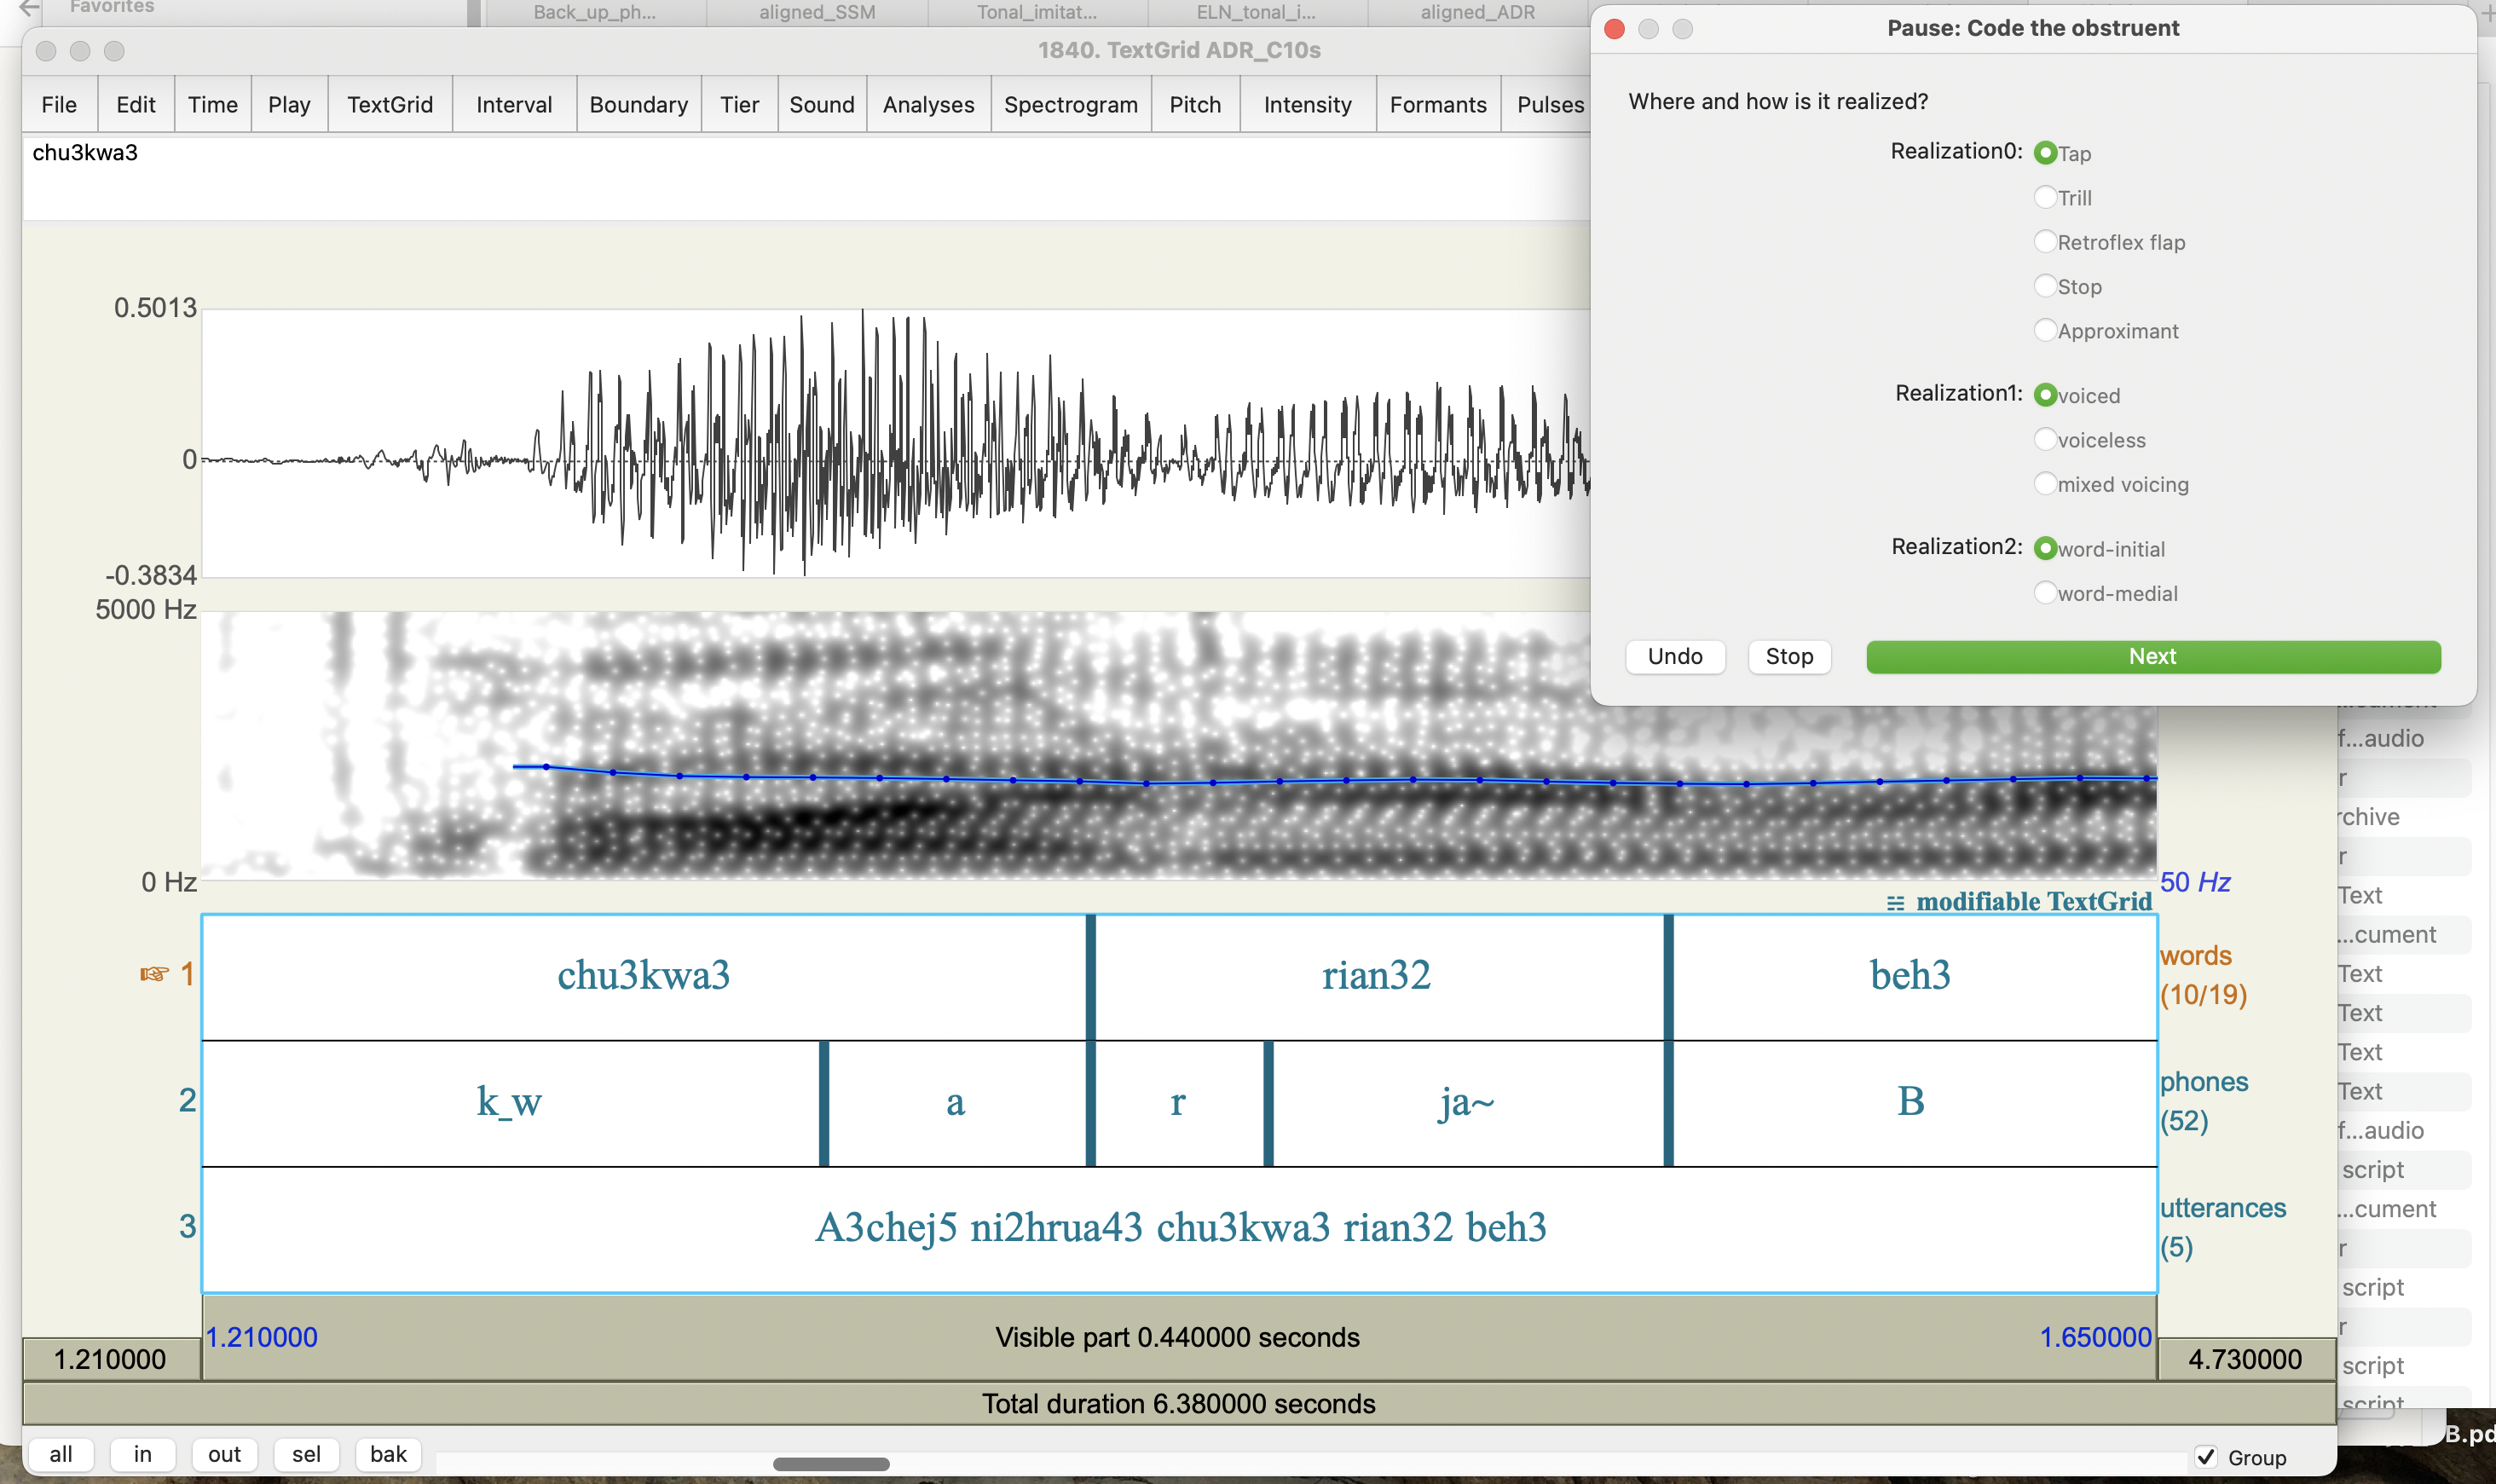Click the pointing hand tier 1 marker

[x=154, y=973]
